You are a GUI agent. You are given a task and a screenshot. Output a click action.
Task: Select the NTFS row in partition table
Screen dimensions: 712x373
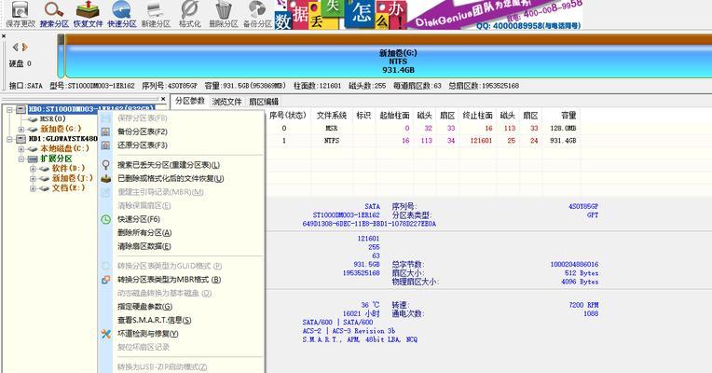422,141
